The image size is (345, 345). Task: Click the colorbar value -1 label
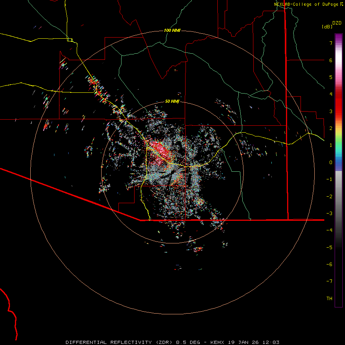point(329,179)
